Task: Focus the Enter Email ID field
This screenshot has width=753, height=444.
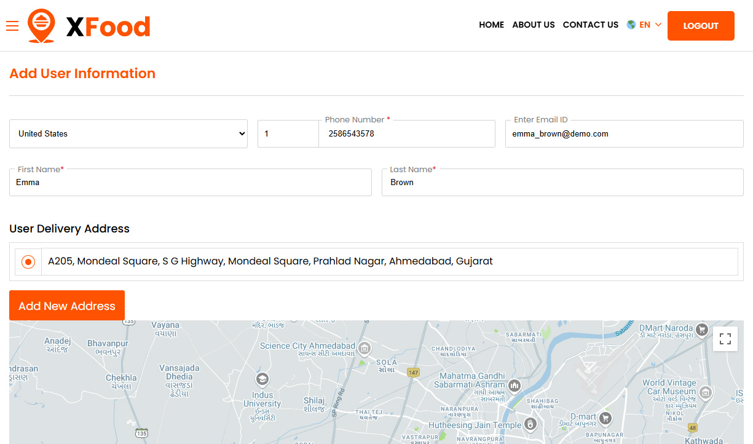Action: coord(624,134)
